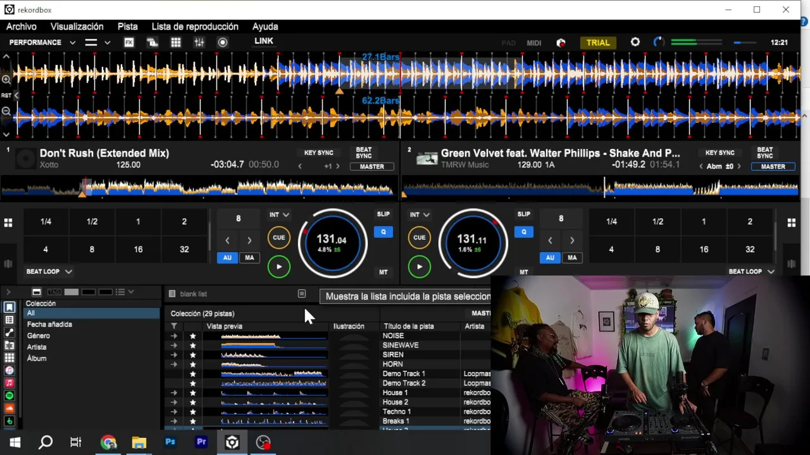Screen dimensions: 810x455
Task: Click the recording panel icon
Action: point(223,42)
